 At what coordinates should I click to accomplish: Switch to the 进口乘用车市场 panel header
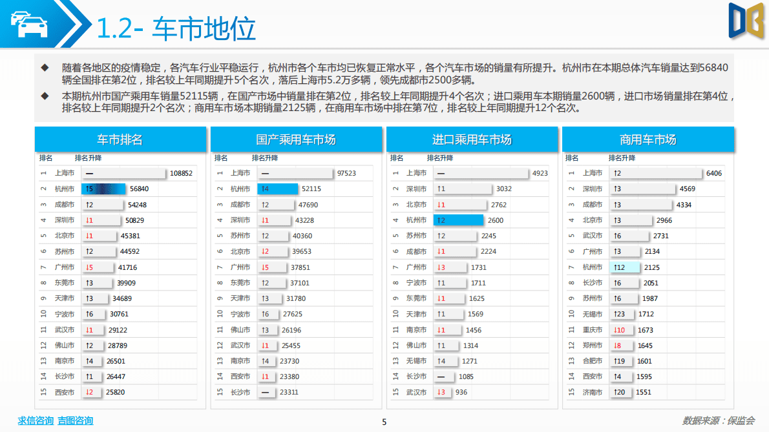point(471,138)
